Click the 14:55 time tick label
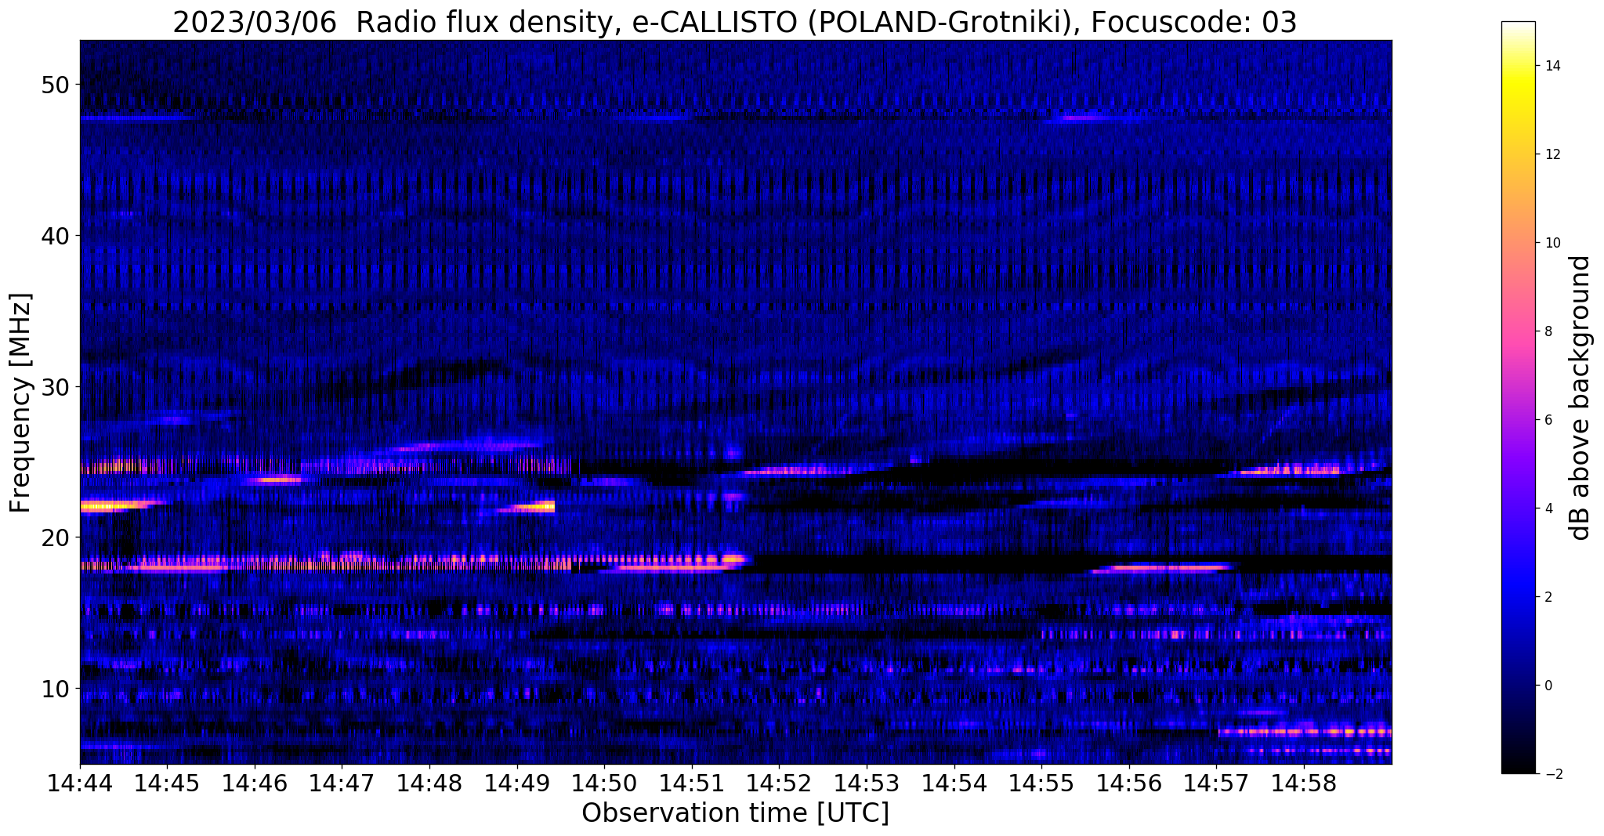Image resolution: width=1604 pixels, height=836 pixels. [x=1042, y=782]
